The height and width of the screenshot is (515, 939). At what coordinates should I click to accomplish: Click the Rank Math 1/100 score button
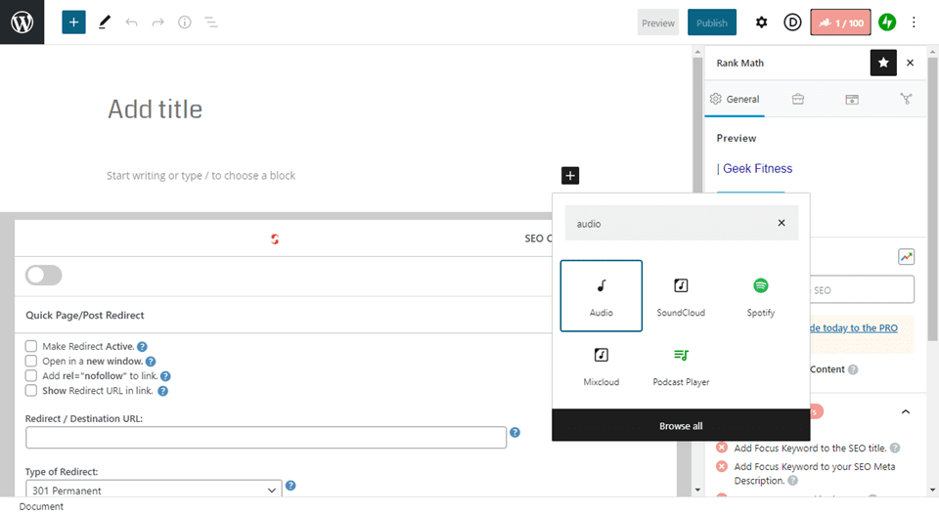(841, 22)
